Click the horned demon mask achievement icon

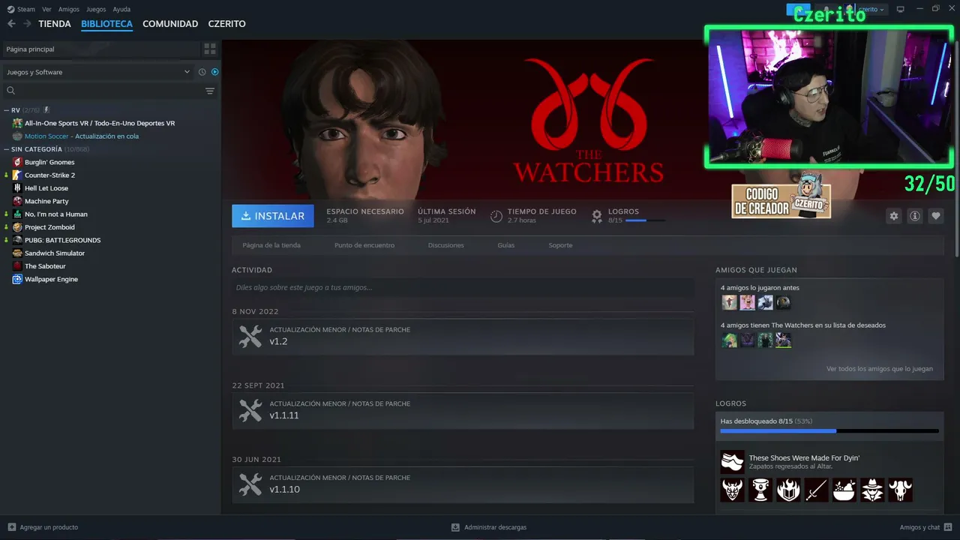pos(733,490)
